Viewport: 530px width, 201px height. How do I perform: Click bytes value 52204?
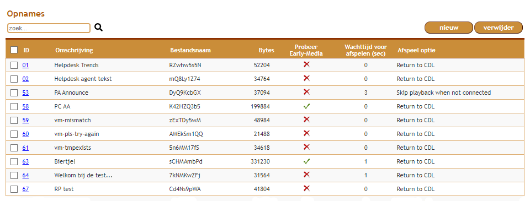pyautogui.click(x=262, y=65)
